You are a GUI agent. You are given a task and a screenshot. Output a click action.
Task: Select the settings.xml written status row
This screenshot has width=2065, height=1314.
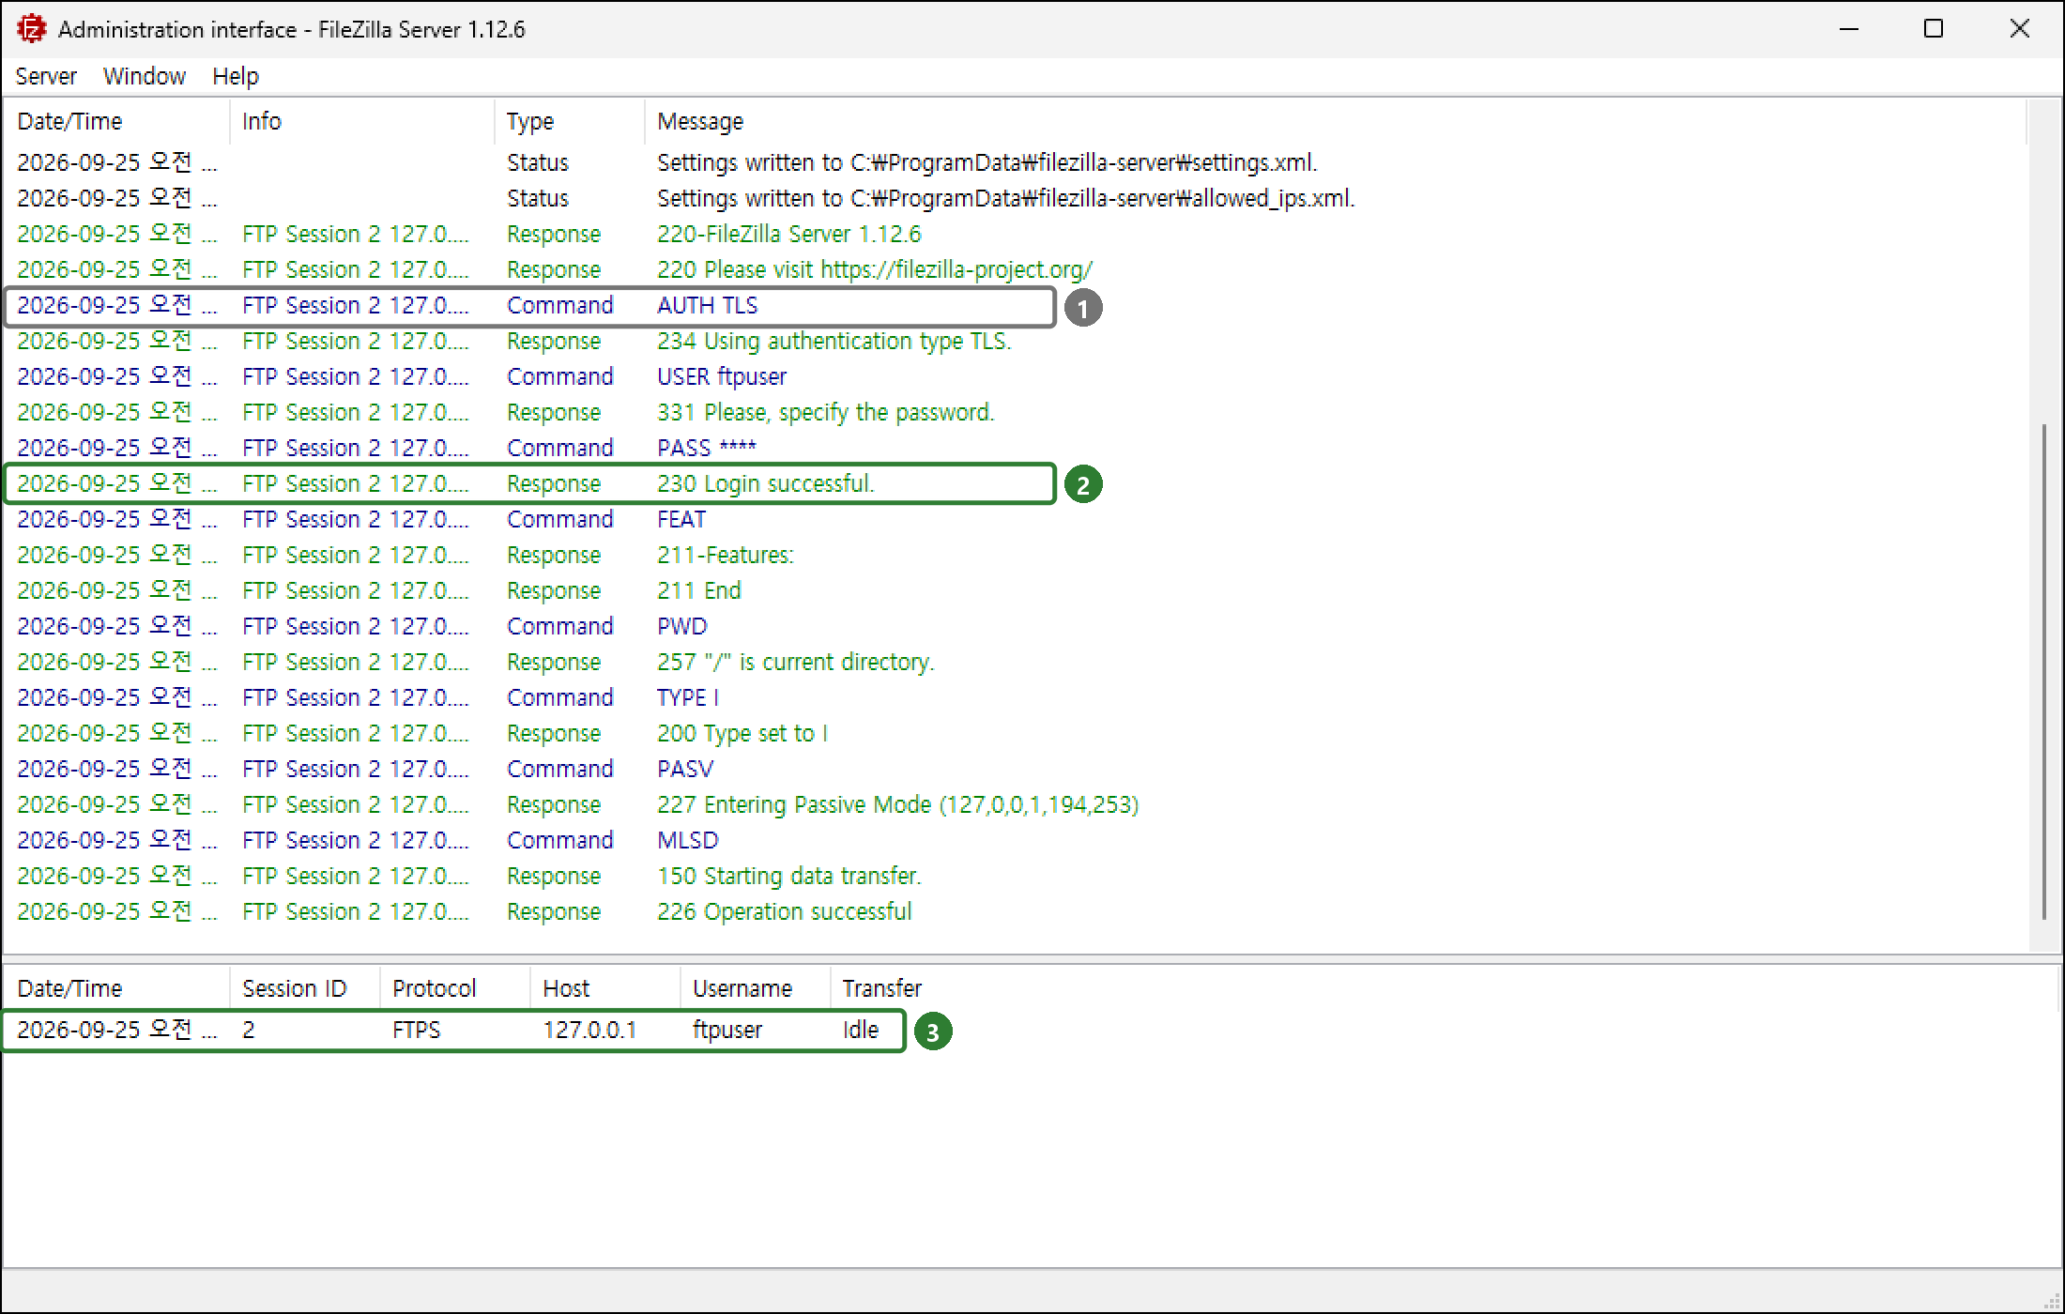pyautogui.click(x=1014, y=162)
